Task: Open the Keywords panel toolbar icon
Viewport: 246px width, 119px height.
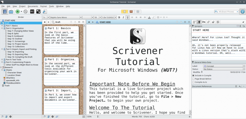Action: click(32, 11)
